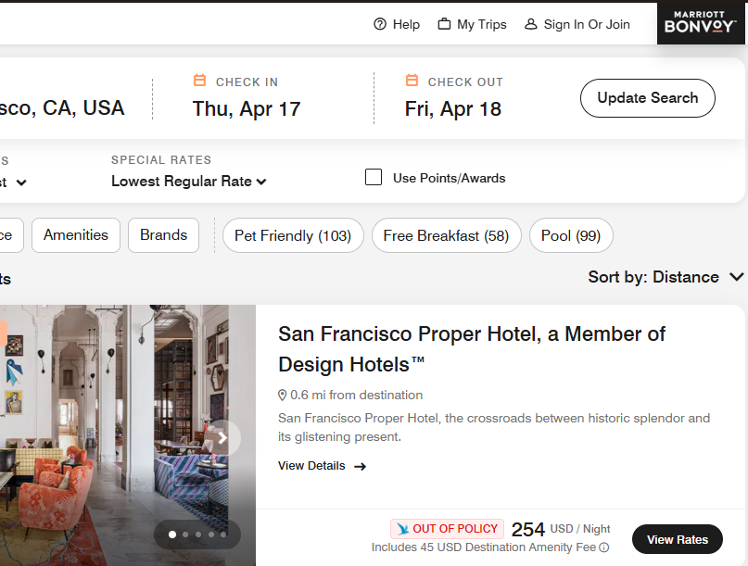Enable the Use Points/Awards checkbox
Viewport: 748px width, 566px height.
pos(374,177)
